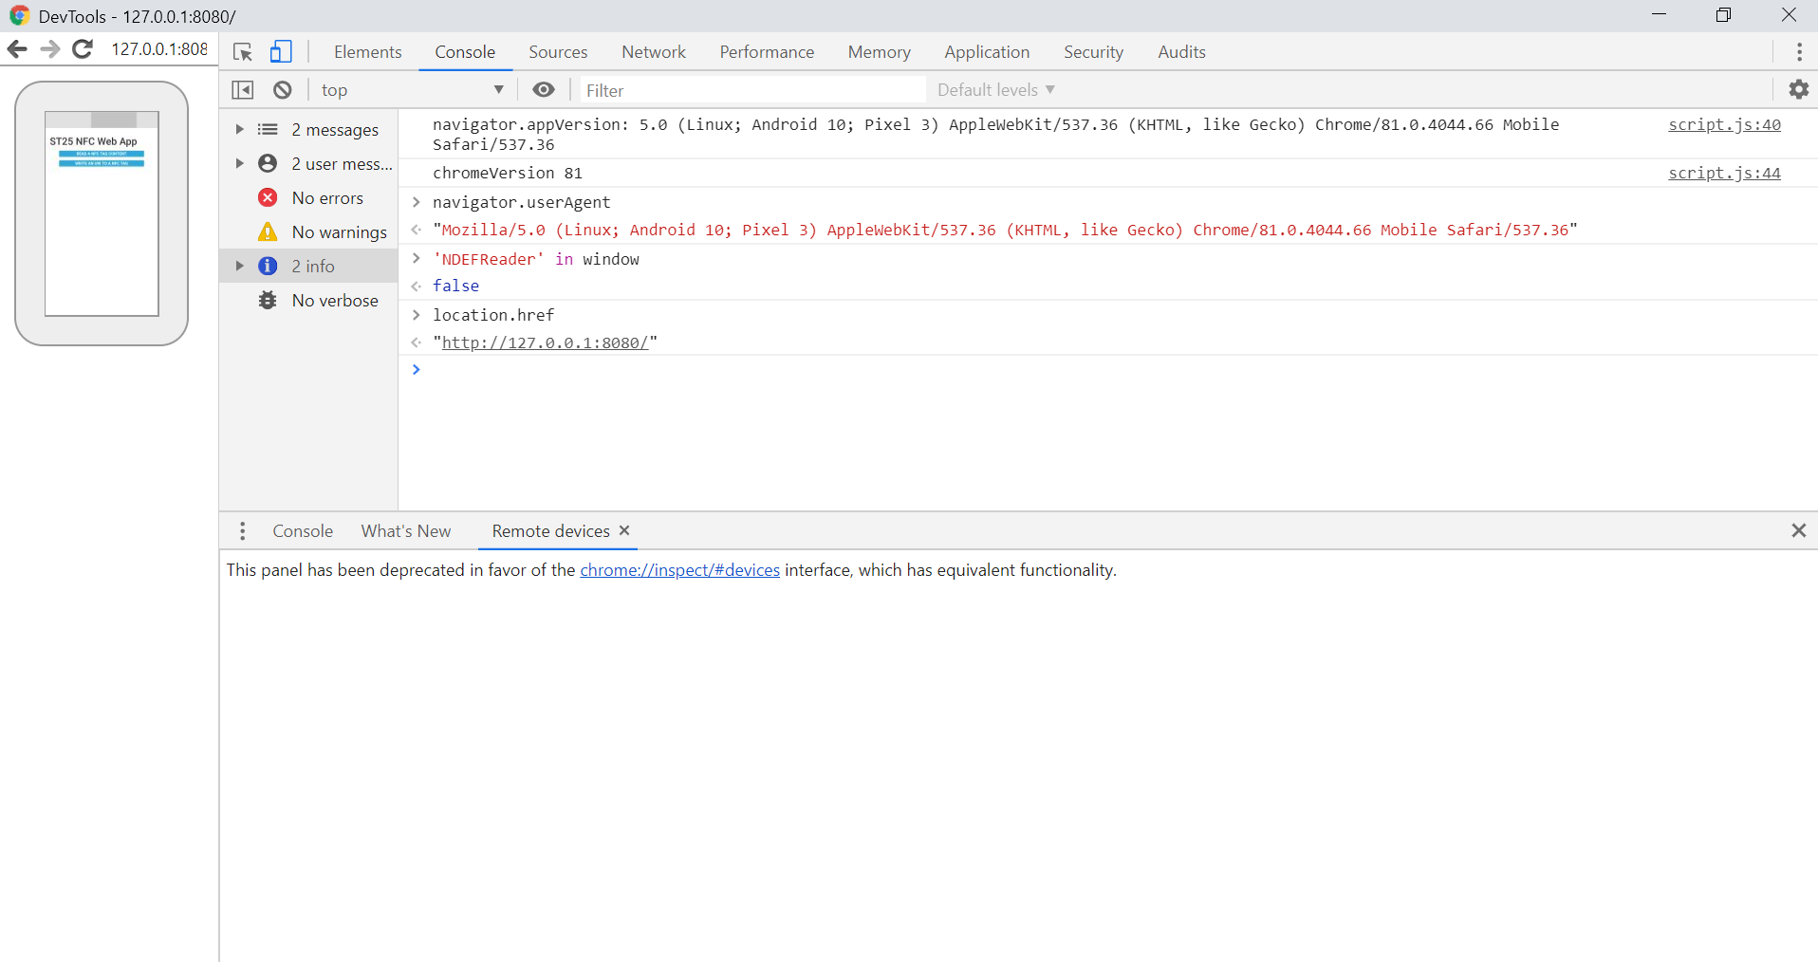The image size is (1818, 962).
Task: Clear the console with the ban icon
Action: tap(283, 90)
